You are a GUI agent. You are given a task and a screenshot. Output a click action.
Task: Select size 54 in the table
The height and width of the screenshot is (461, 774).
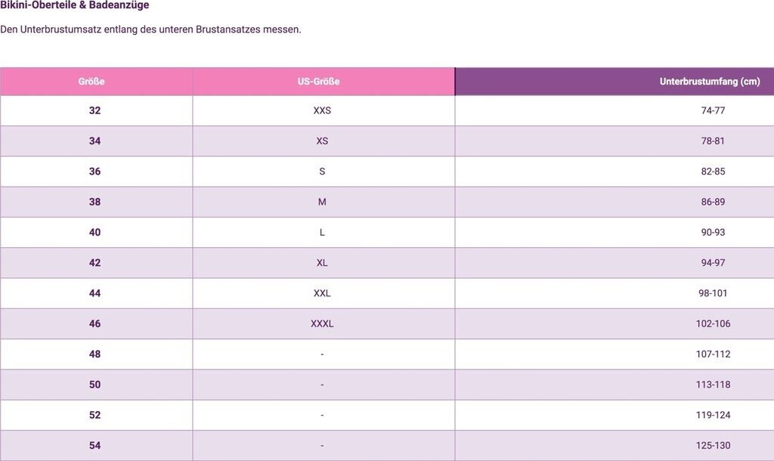(x=94, y=446)
